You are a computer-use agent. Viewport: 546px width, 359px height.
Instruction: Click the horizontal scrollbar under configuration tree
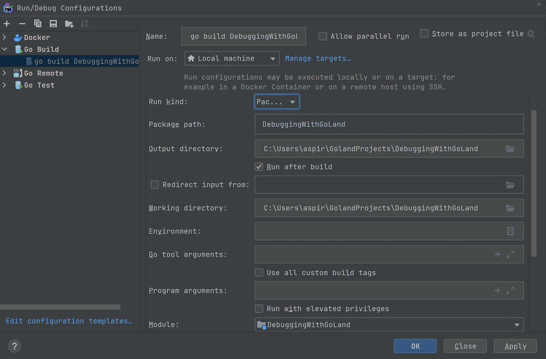click(60, 307)
